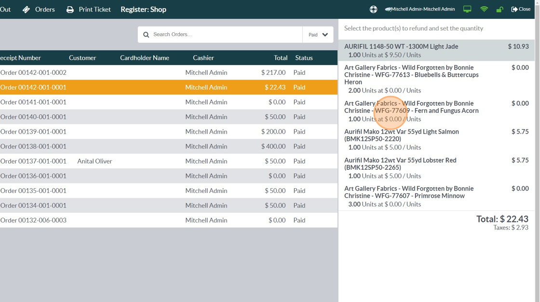Open the Orders button label

pos(45,10)
